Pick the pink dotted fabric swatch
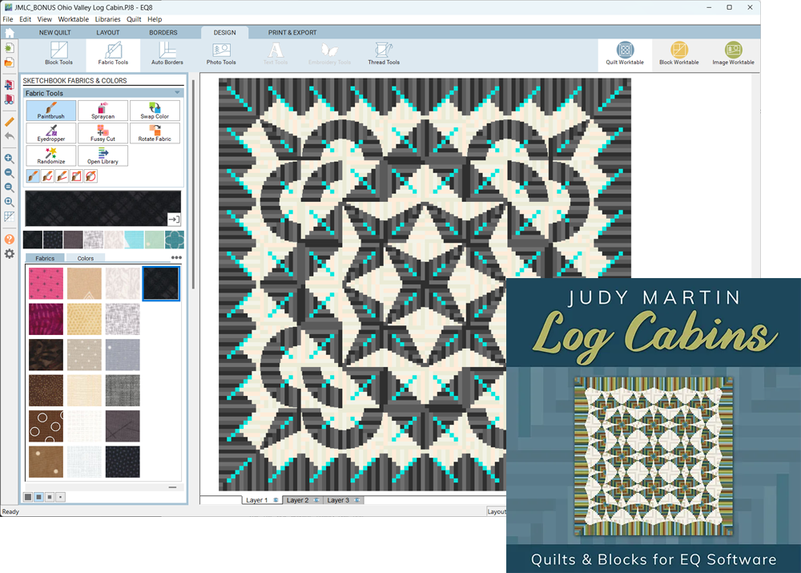The height and width of the screenshot is (573, 801). (46, 284)
